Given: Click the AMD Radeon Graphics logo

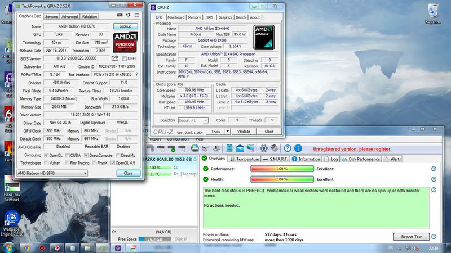Looking at the screenshot, I should (x=125, y=43).
